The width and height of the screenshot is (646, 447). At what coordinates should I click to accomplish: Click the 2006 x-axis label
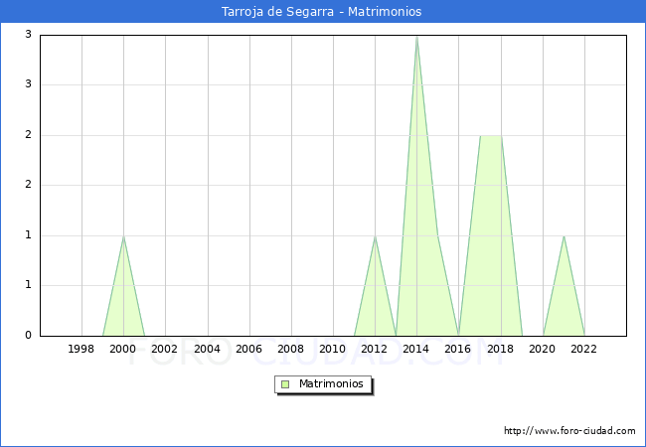(x=249, y=349)
